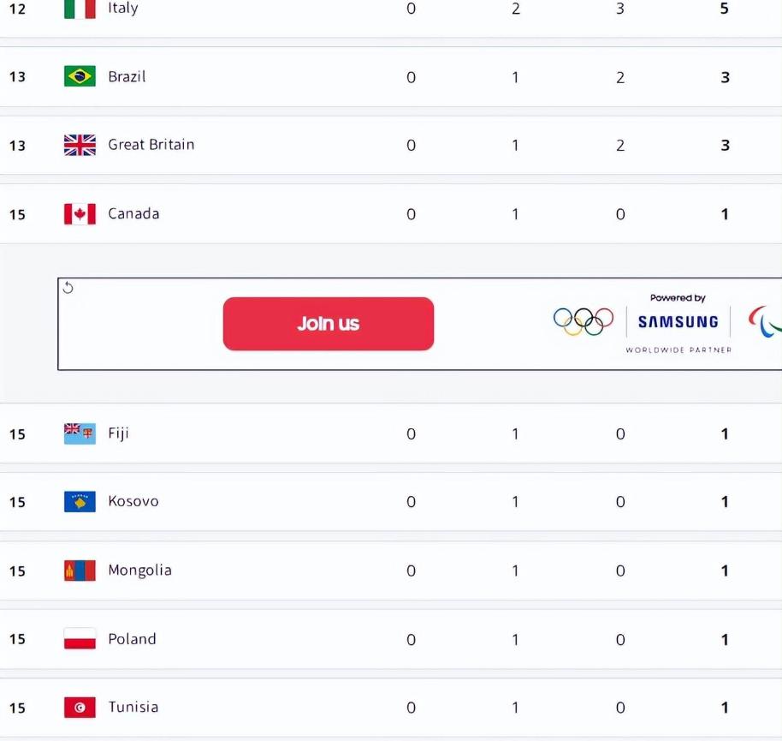Click the Mongolia flag icon
The image size is (782, 741).
click(80, 571)
